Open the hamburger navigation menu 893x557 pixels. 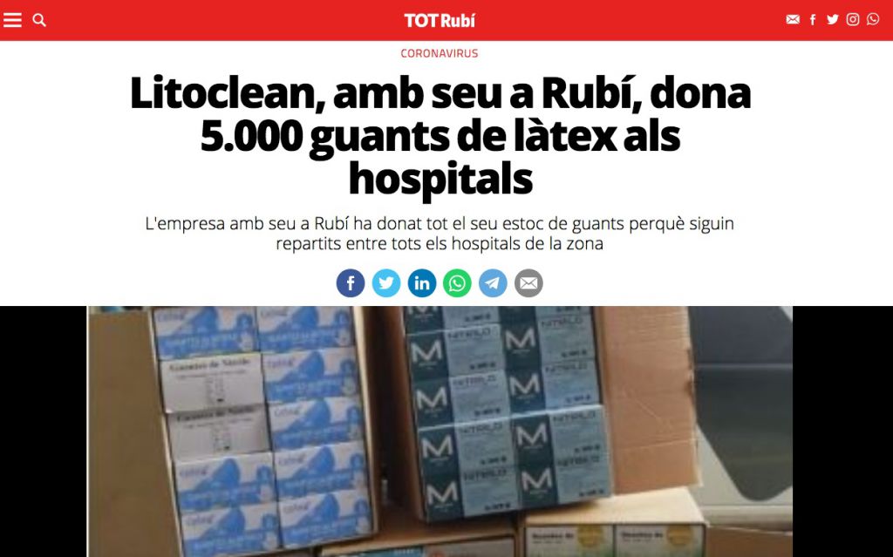12,20
